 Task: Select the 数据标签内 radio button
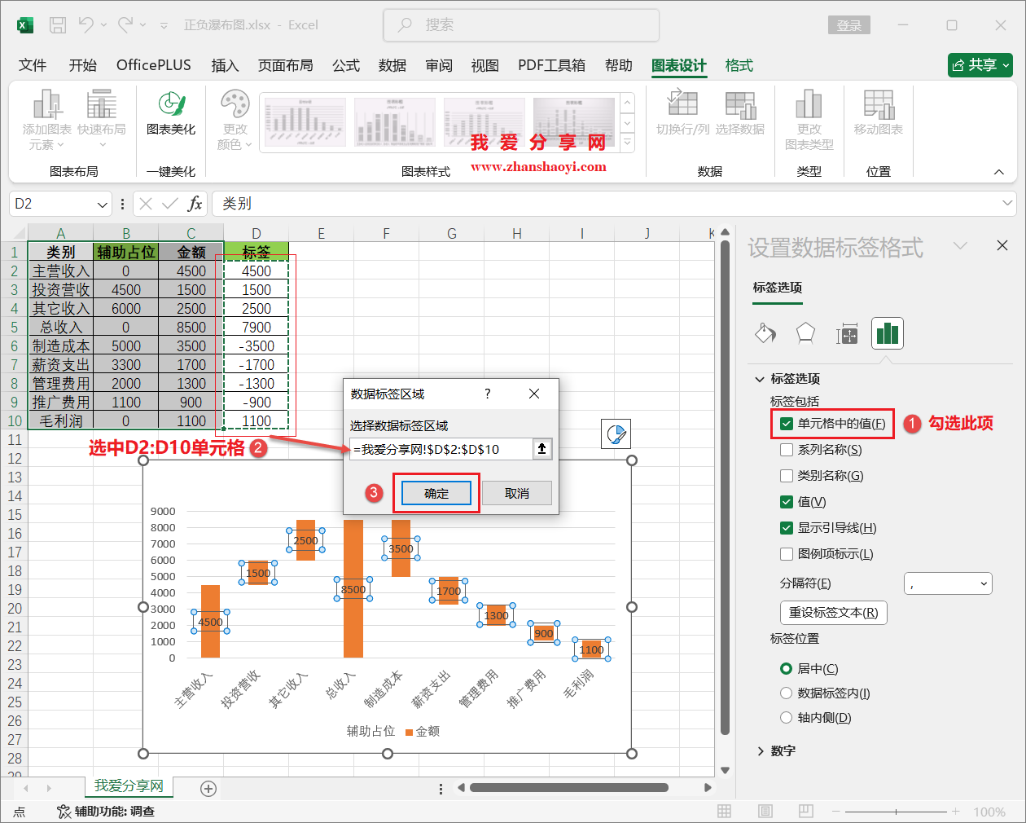[x=786, y=693]
